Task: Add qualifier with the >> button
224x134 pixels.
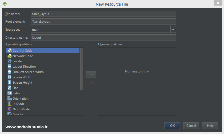Action: (91, 75)
